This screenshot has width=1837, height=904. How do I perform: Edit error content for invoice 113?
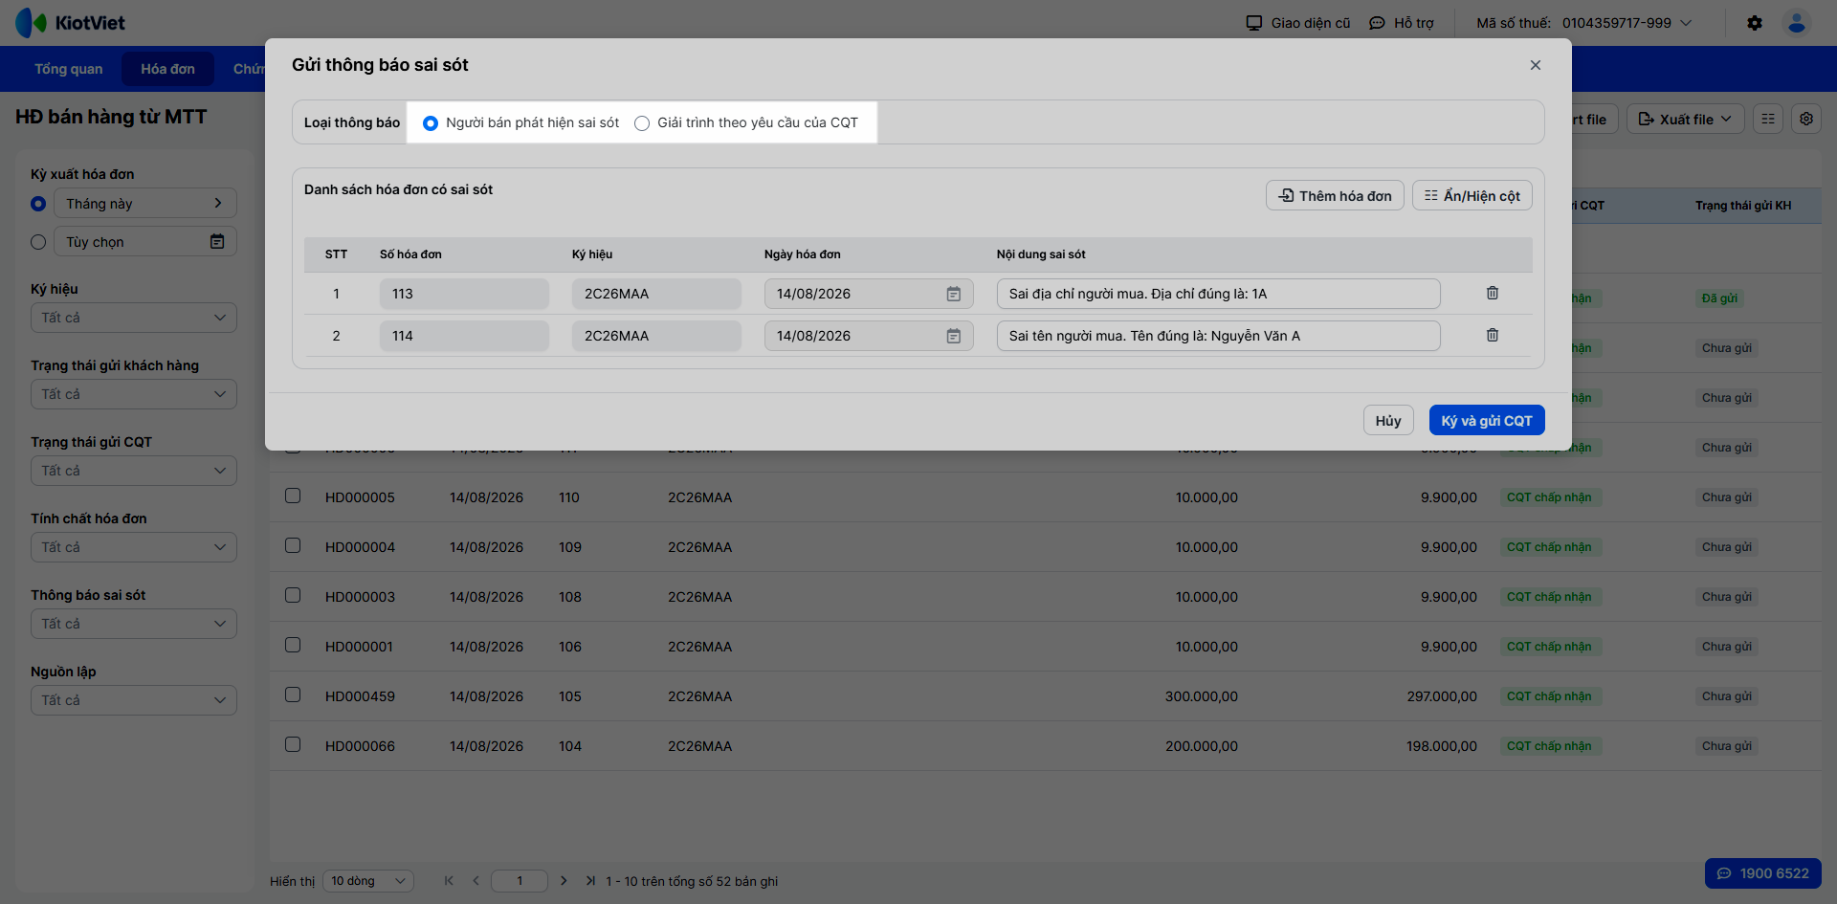click(1218, 294)
